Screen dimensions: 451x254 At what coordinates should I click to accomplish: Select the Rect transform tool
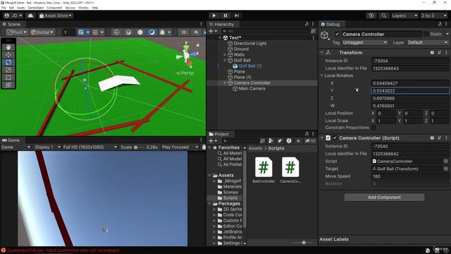point(8,77)
